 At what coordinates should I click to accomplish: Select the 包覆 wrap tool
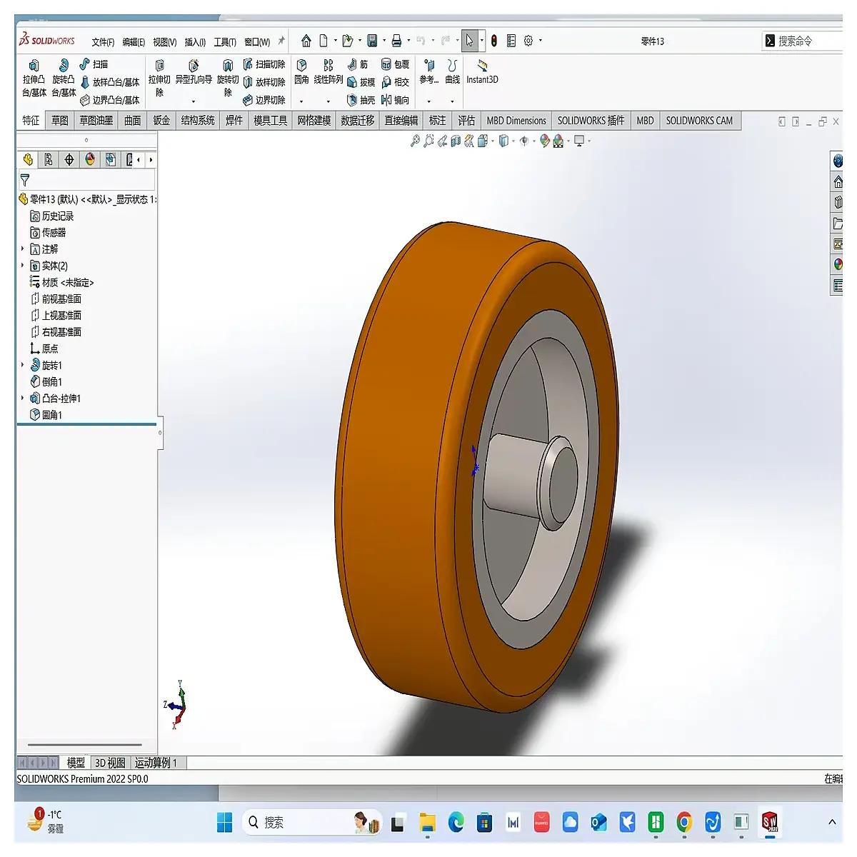click(x=396, y=64)
